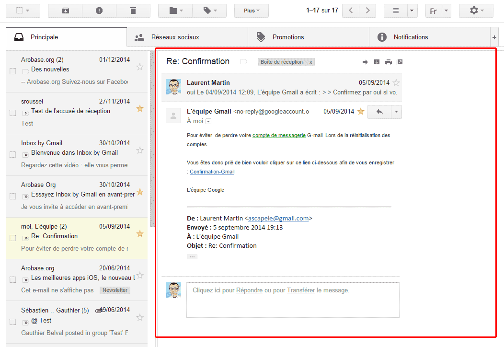
Task: Open the Labels tag dropdown
Action: (209, 11)
